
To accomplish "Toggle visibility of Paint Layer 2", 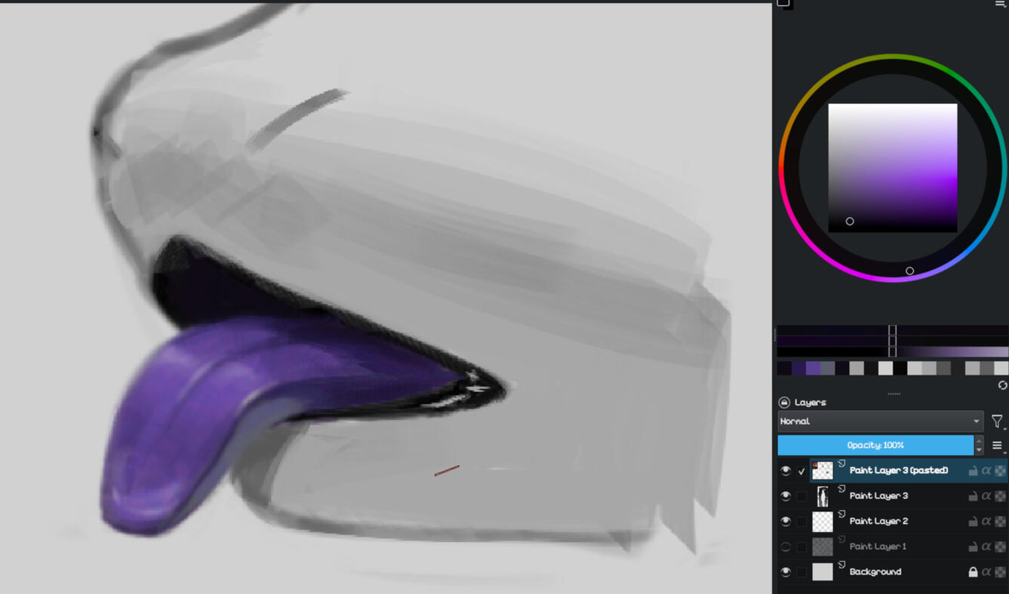I will 786,522.
